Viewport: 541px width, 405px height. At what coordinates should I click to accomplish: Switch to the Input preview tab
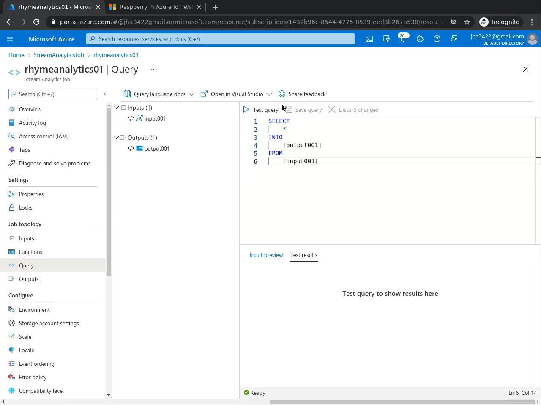266,255
